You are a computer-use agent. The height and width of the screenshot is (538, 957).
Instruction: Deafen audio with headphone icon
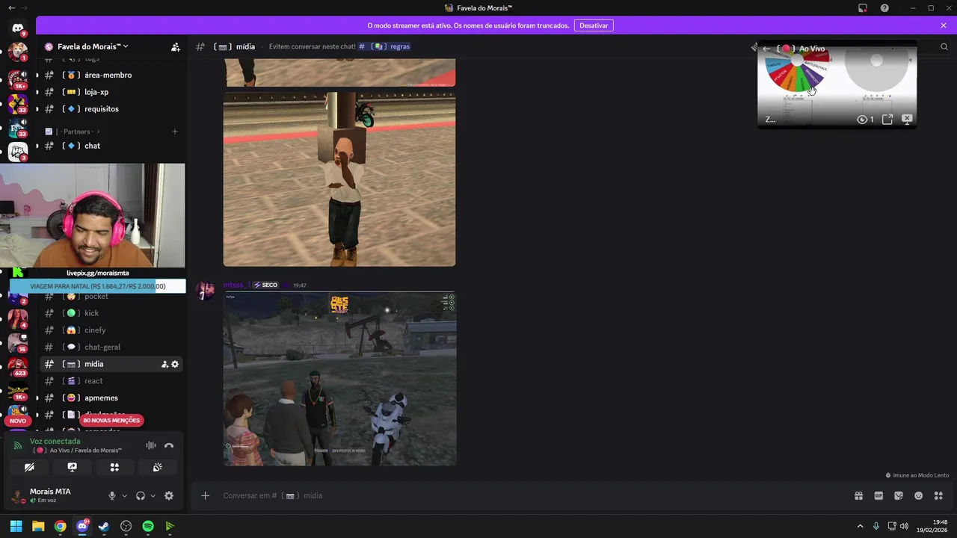(141, 495)
